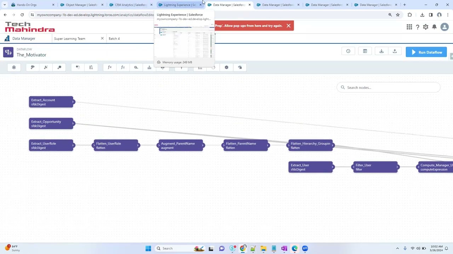Switch to Object Manager browser tab
The height and width of the screenshot is (254, 453).
click(82, 5)
